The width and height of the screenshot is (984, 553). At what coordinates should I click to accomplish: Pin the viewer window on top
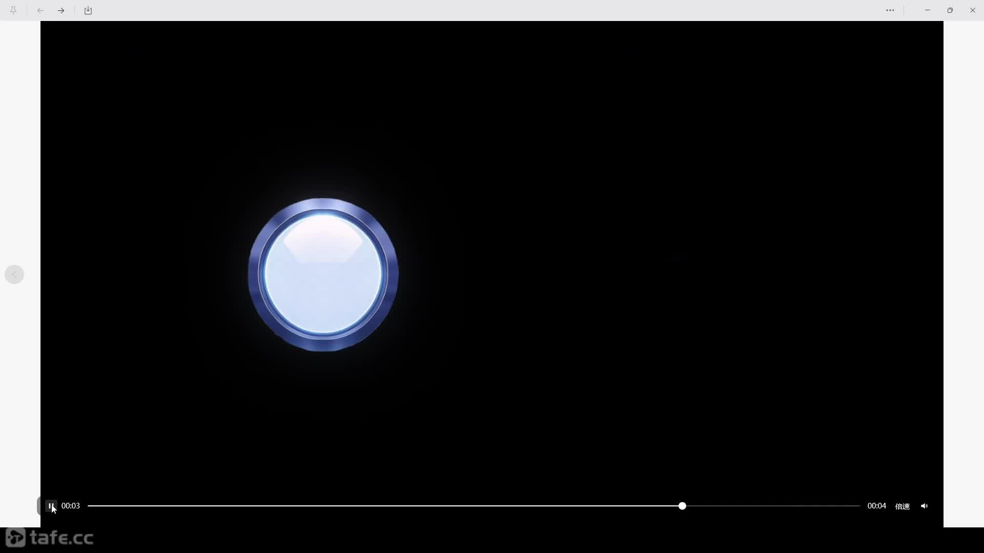coord(13,10)
